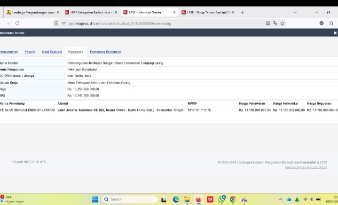Click the translate page icon in address bar
This screenshot has width=338, height=205.
tap(275, 23)
